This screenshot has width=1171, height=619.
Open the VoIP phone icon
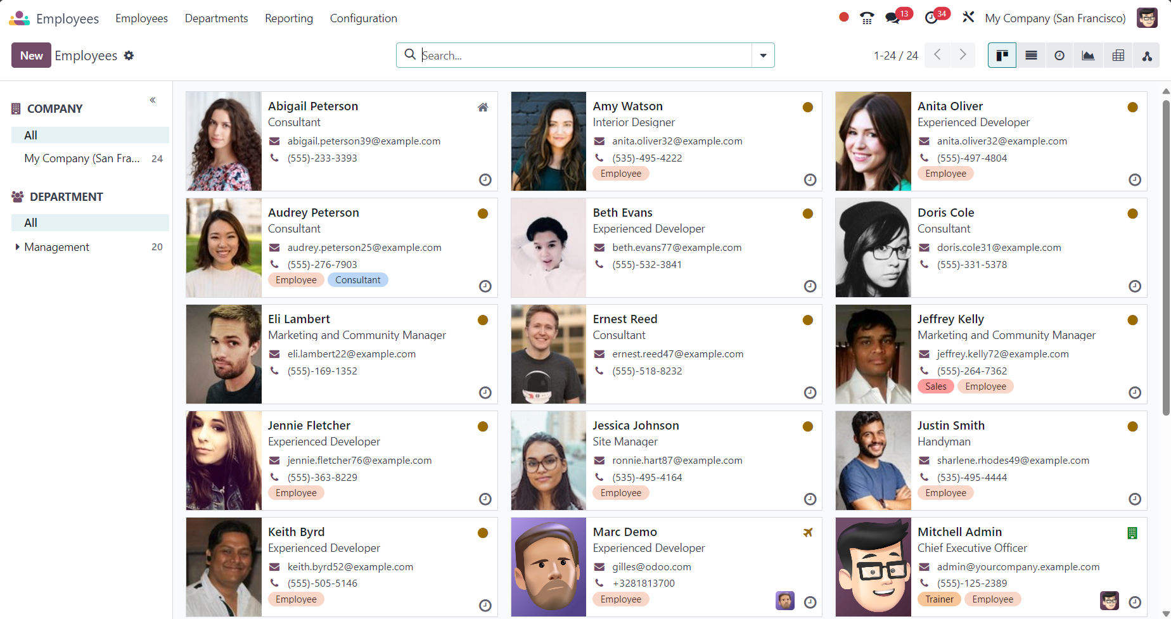click(867, 18)
